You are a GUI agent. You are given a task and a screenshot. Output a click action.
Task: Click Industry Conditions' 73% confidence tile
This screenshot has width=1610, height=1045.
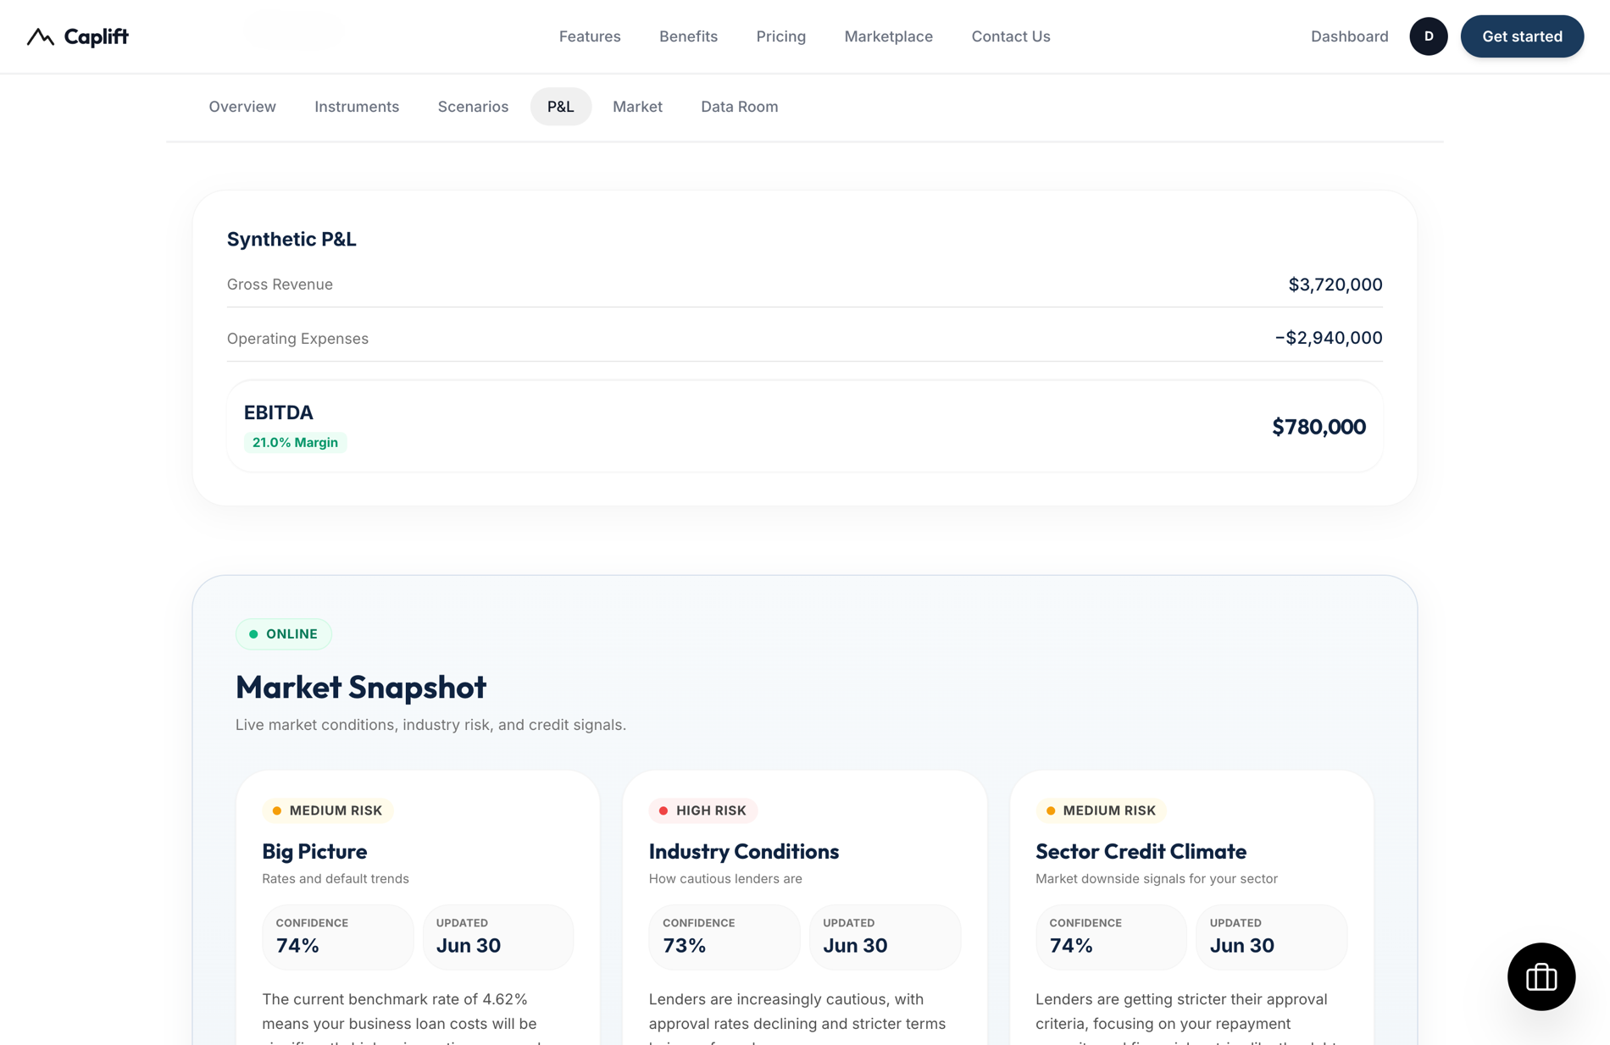point(724,937)
